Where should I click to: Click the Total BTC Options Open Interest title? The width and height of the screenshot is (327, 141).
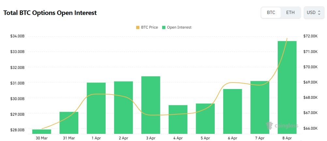point(50,13)
